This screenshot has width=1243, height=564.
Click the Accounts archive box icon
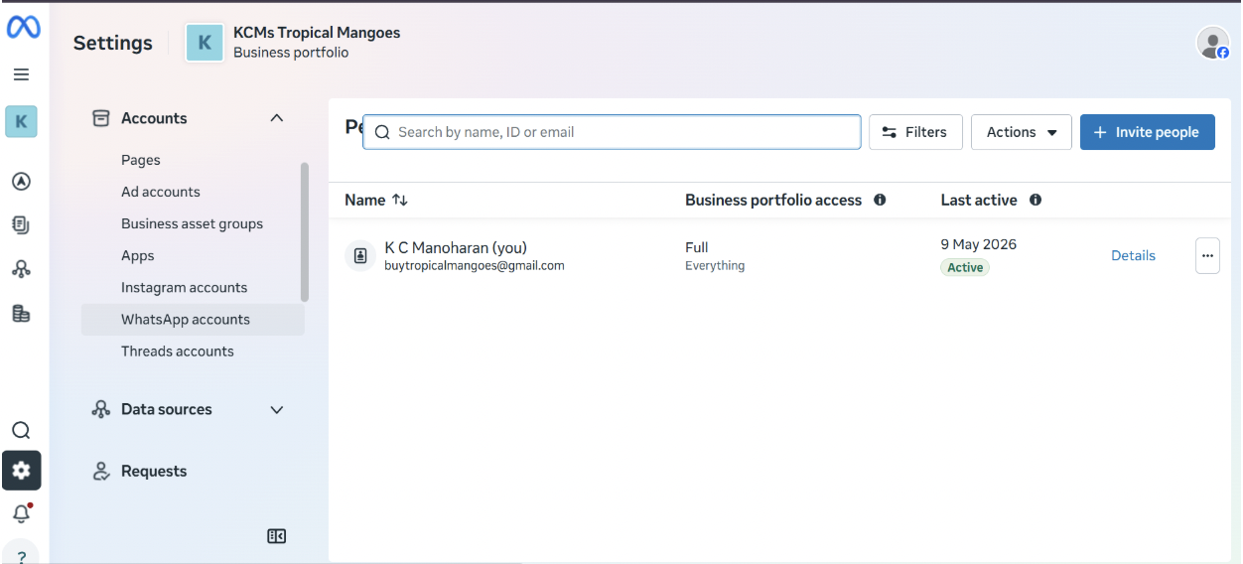[100, 118]
